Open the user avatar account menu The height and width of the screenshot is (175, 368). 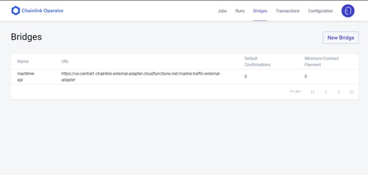(x=348, y=11)
